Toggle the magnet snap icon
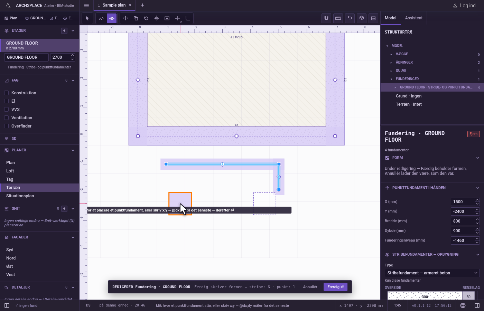 click(326, 18)
